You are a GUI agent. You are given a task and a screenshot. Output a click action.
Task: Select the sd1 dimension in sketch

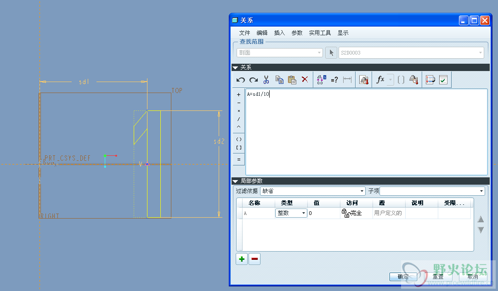84,82
